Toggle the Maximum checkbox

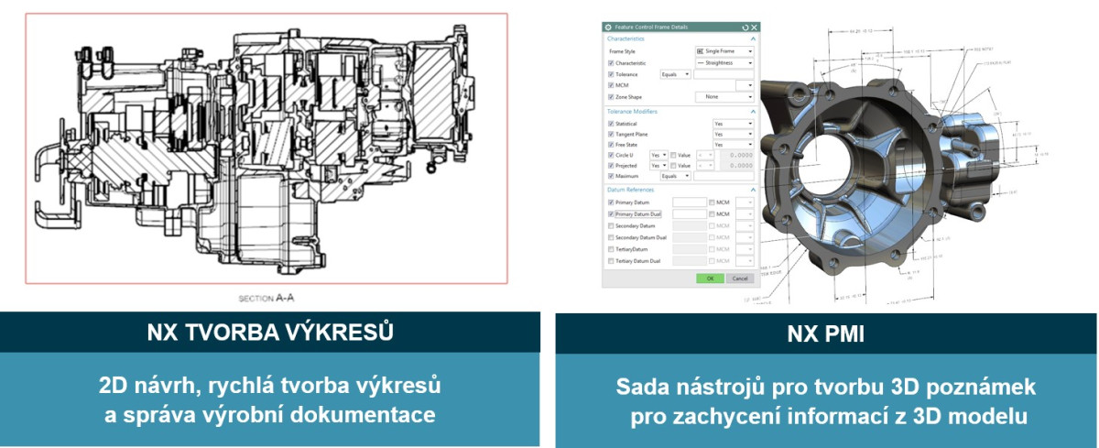point(611,176)
